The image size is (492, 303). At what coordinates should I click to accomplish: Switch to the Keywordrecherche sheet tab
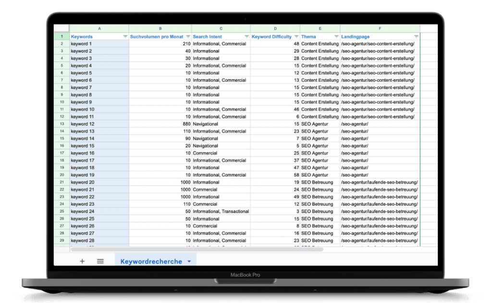(151, 262)
